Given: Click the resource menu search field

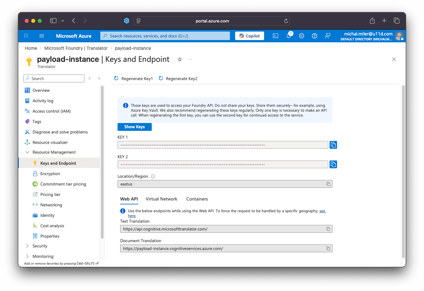Looking at the screenshot, I should tap(54, 78).
